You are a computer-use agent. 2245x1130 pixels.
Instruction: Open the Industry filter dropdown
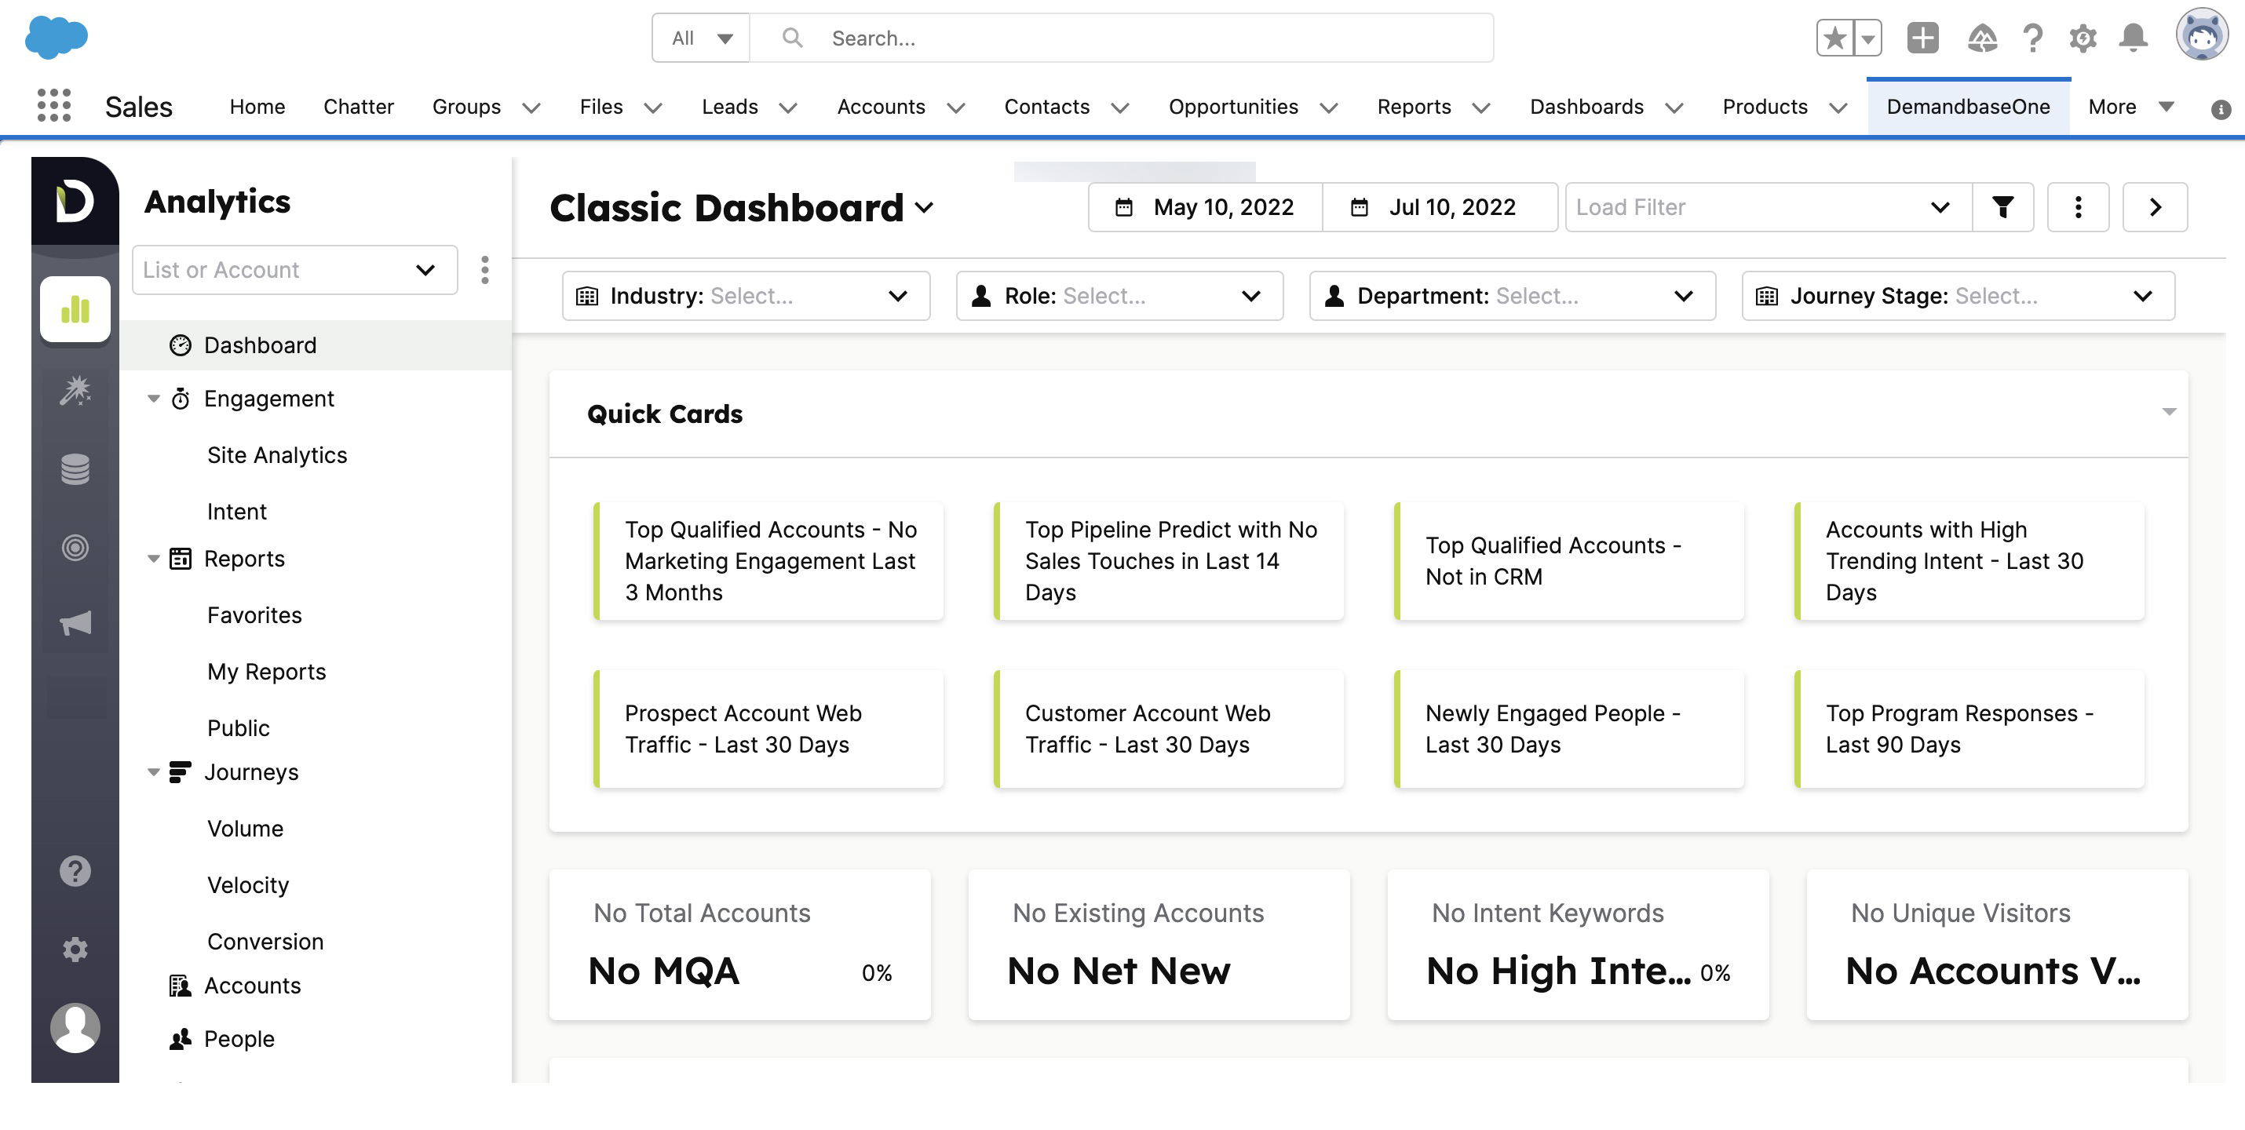tap(746, 296)
